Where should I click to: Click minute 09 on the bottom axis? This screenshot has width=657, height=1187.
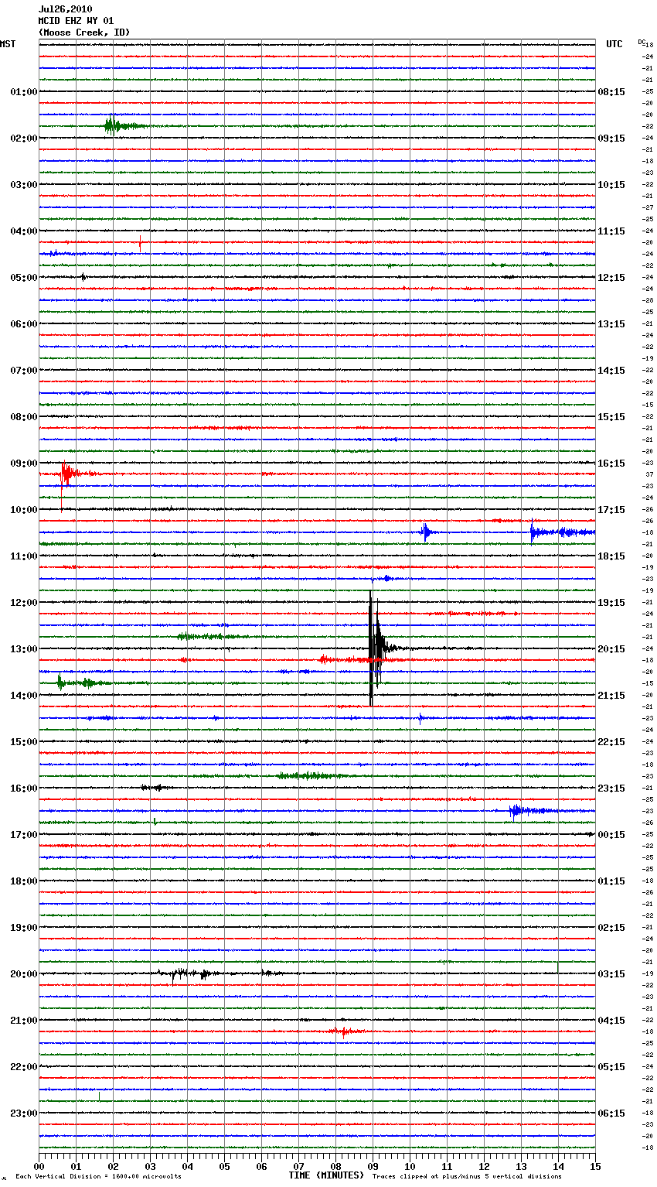click(373, 1166)
